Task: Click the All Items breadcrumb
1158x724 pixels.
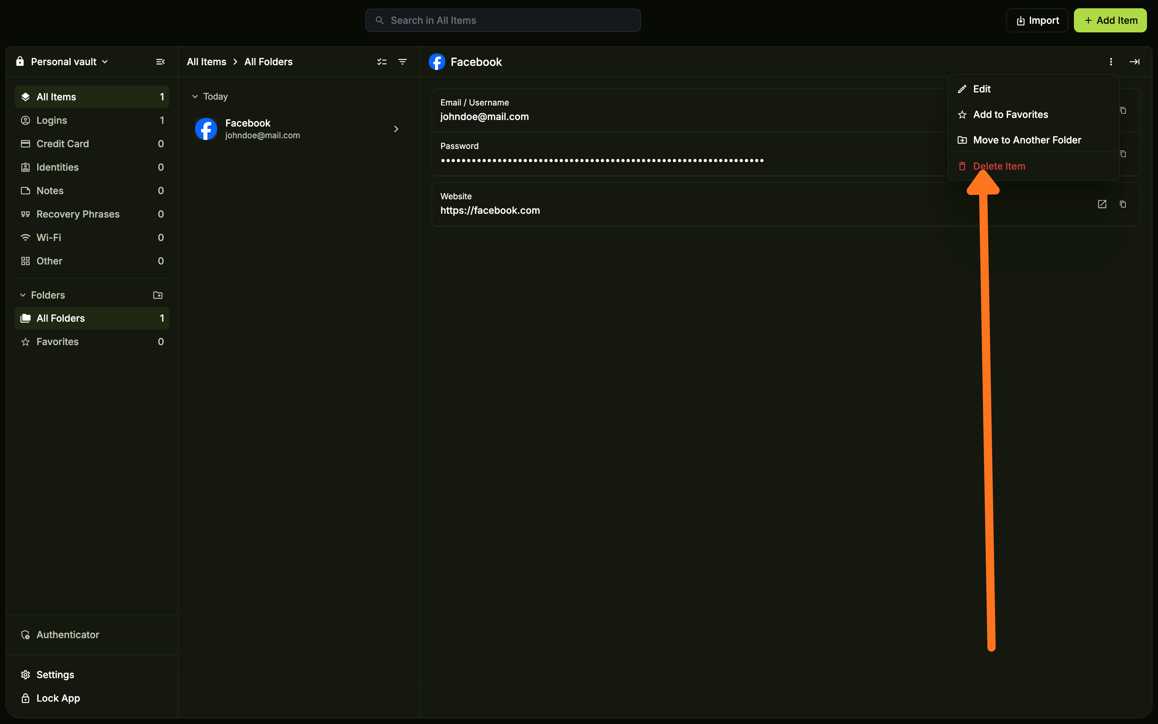Action: click(206, 62)
